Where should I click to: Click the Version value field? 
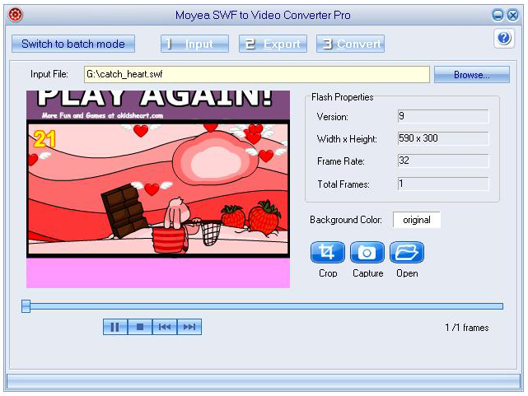click(443, 116)
